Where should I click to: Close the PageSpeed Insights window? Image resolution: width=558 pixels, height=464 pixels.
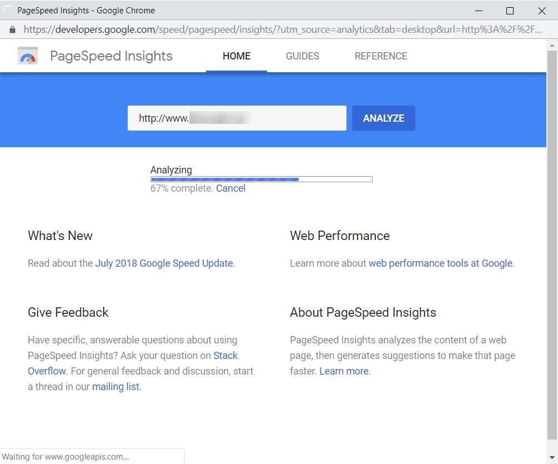pos(542,11)
